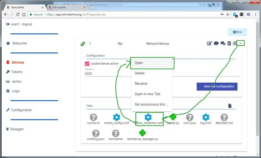Toggle the socket Server active checkbox
Viewport: 261px width, 158px height.
tap(87, 64)
